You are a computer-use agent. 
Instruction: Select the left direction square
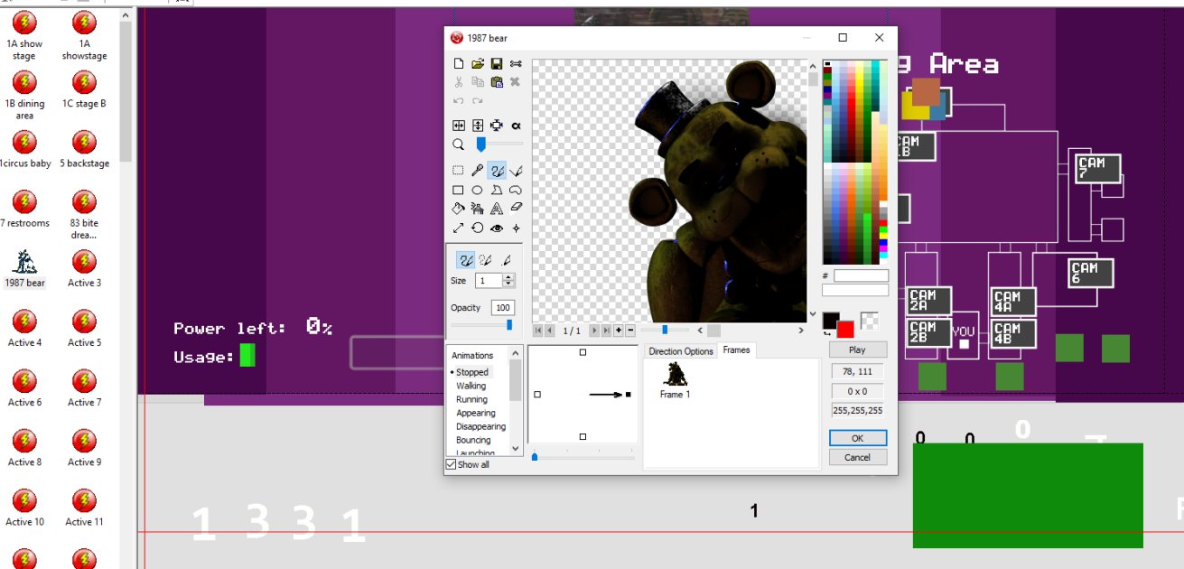[x=537, y=395]
